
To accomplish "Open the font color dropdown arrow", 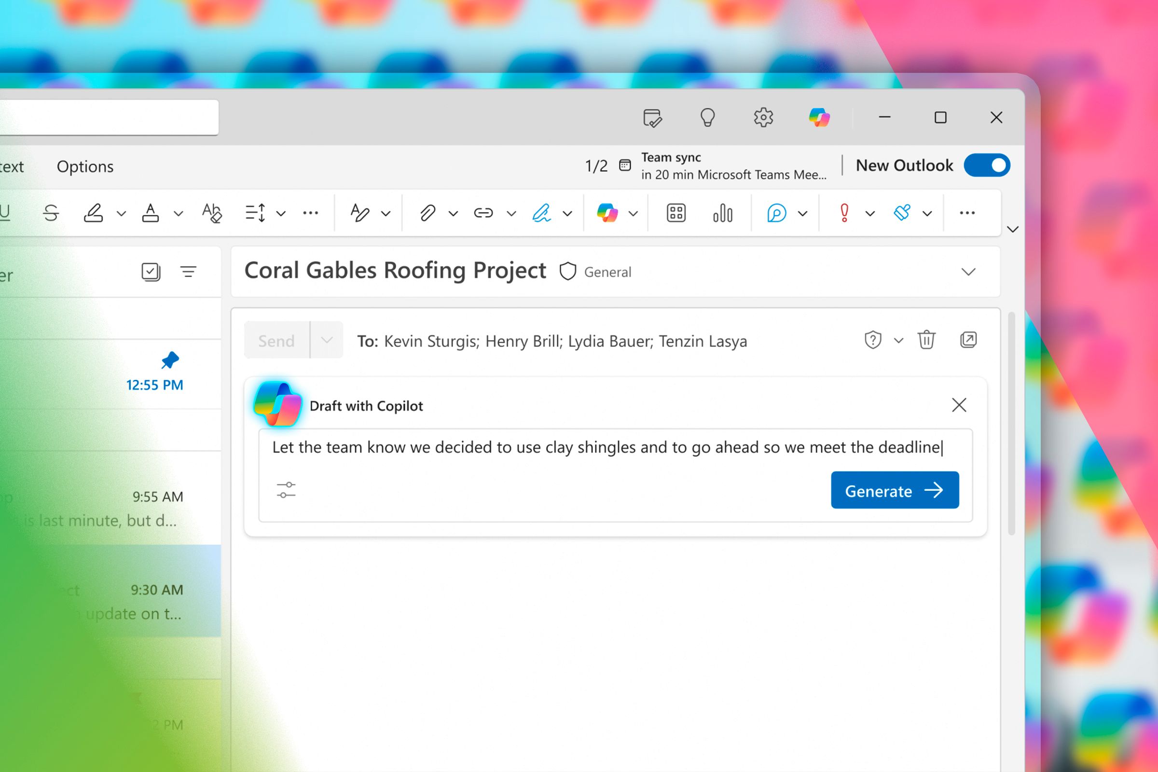I will coord(178,214).
